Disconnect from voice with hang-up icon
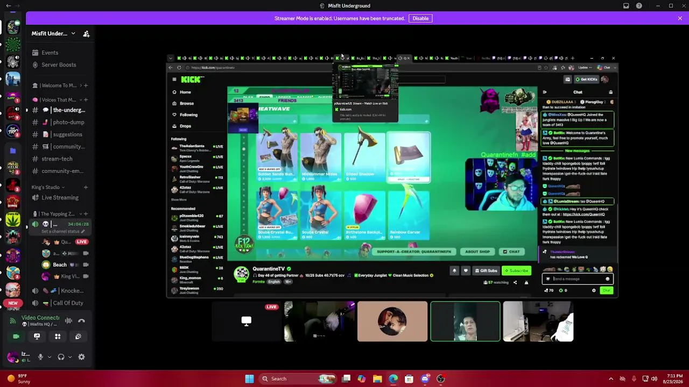689x387 pixels. coord(81,321)
